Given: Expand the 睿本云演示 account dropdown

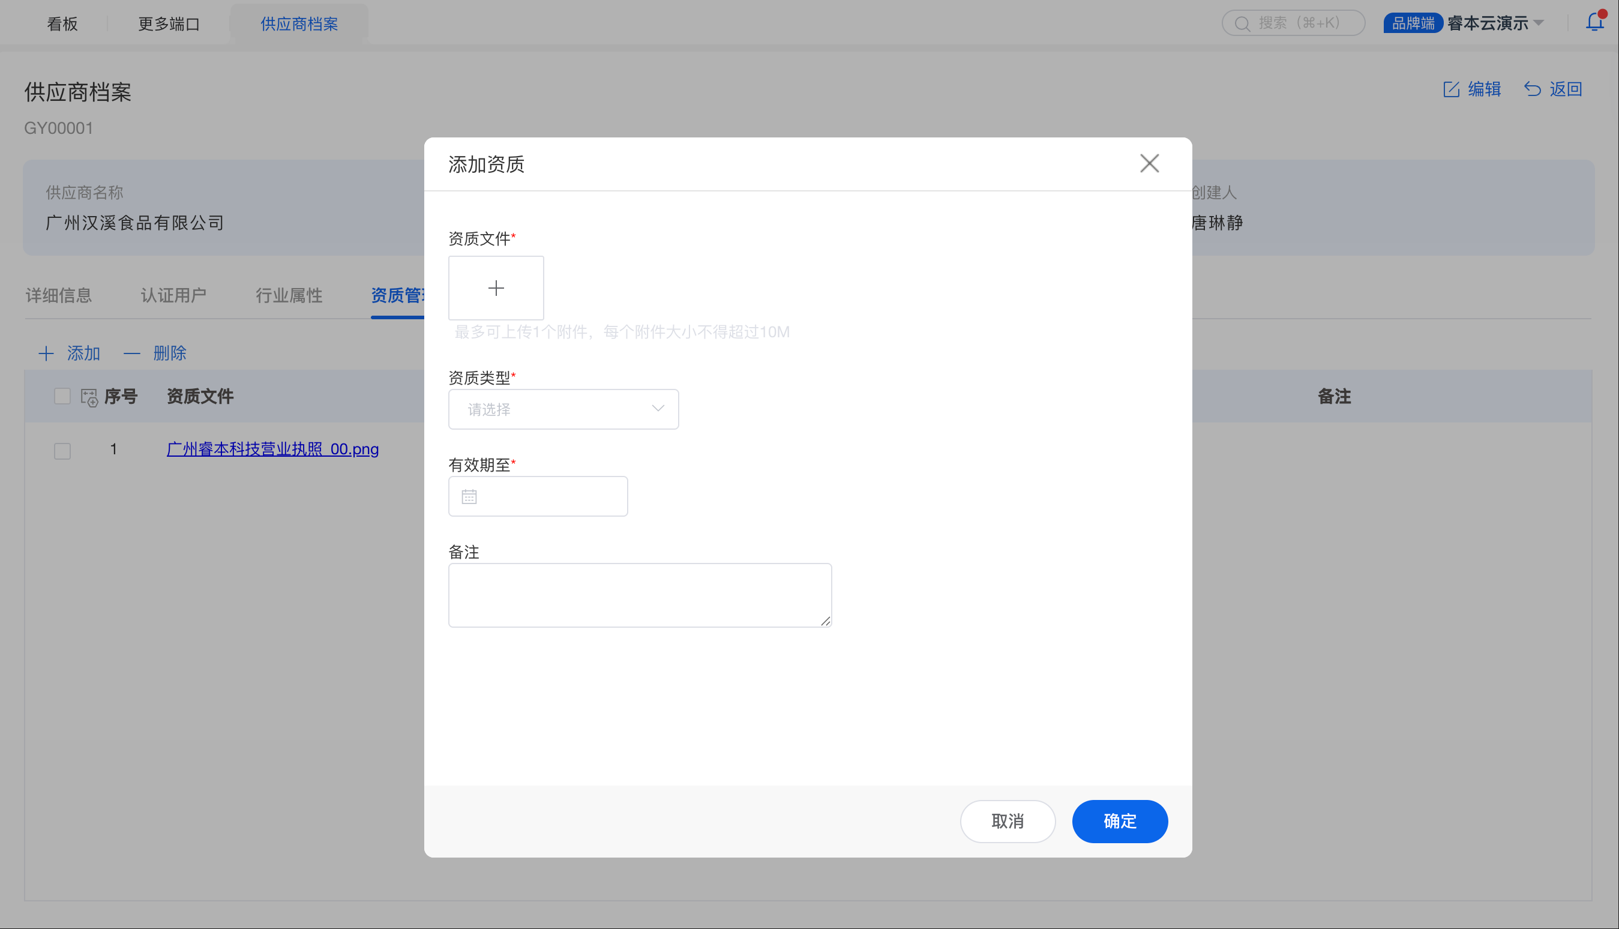Looking at the screenshot, I should (x=1538, y=23).
